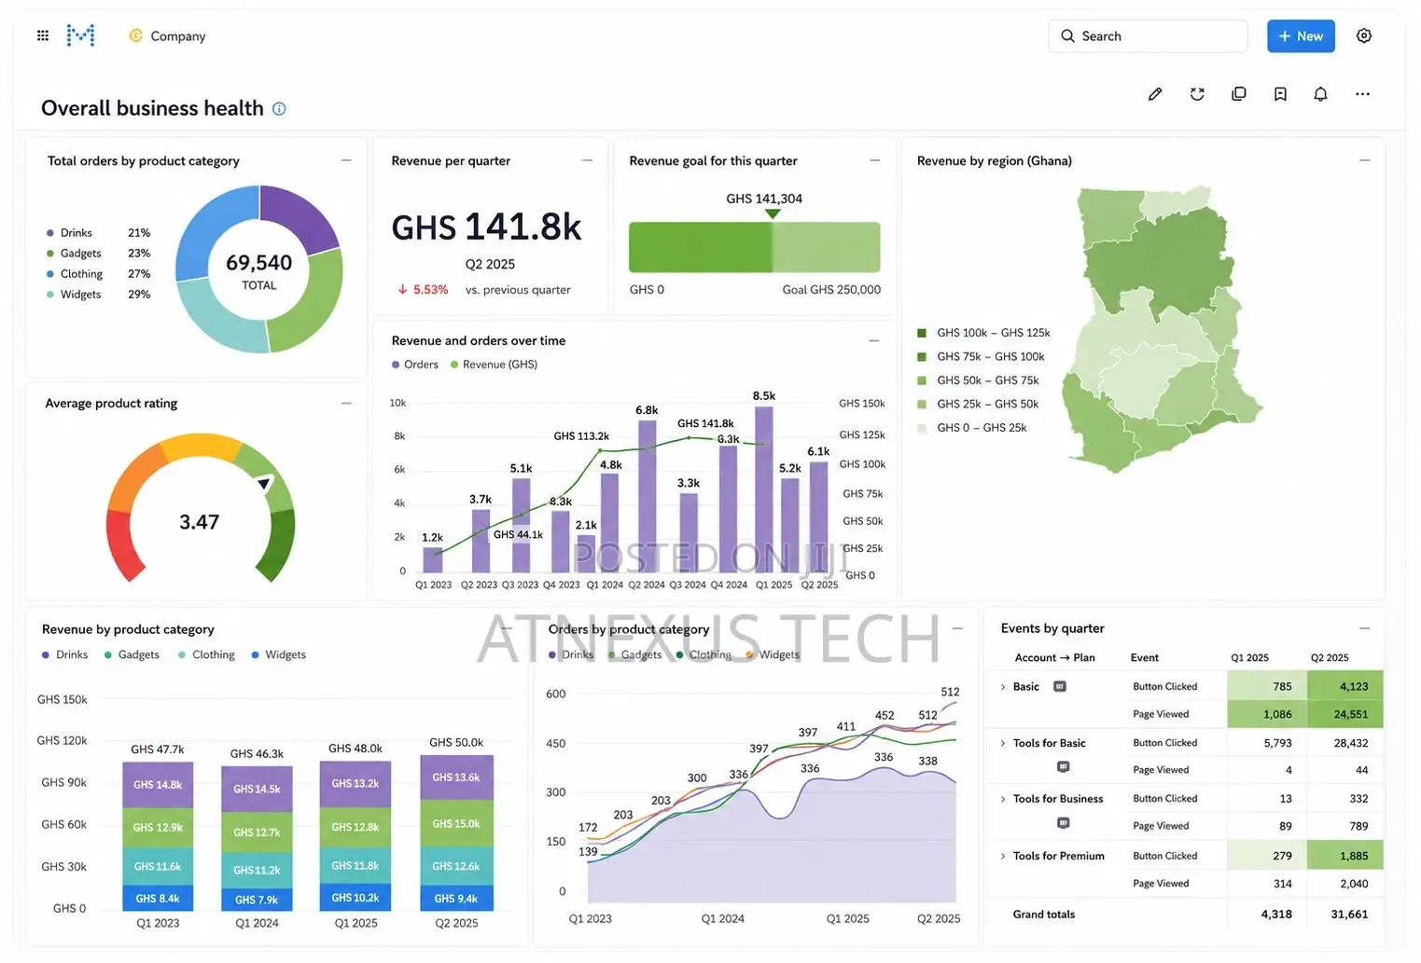Click the 4,123 Button Clicked cell

[1345, 686]
